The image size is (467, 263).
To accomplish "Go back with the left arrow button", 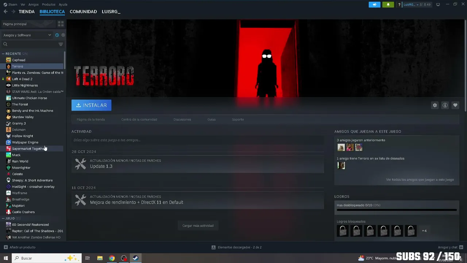I will click(5, 12).
